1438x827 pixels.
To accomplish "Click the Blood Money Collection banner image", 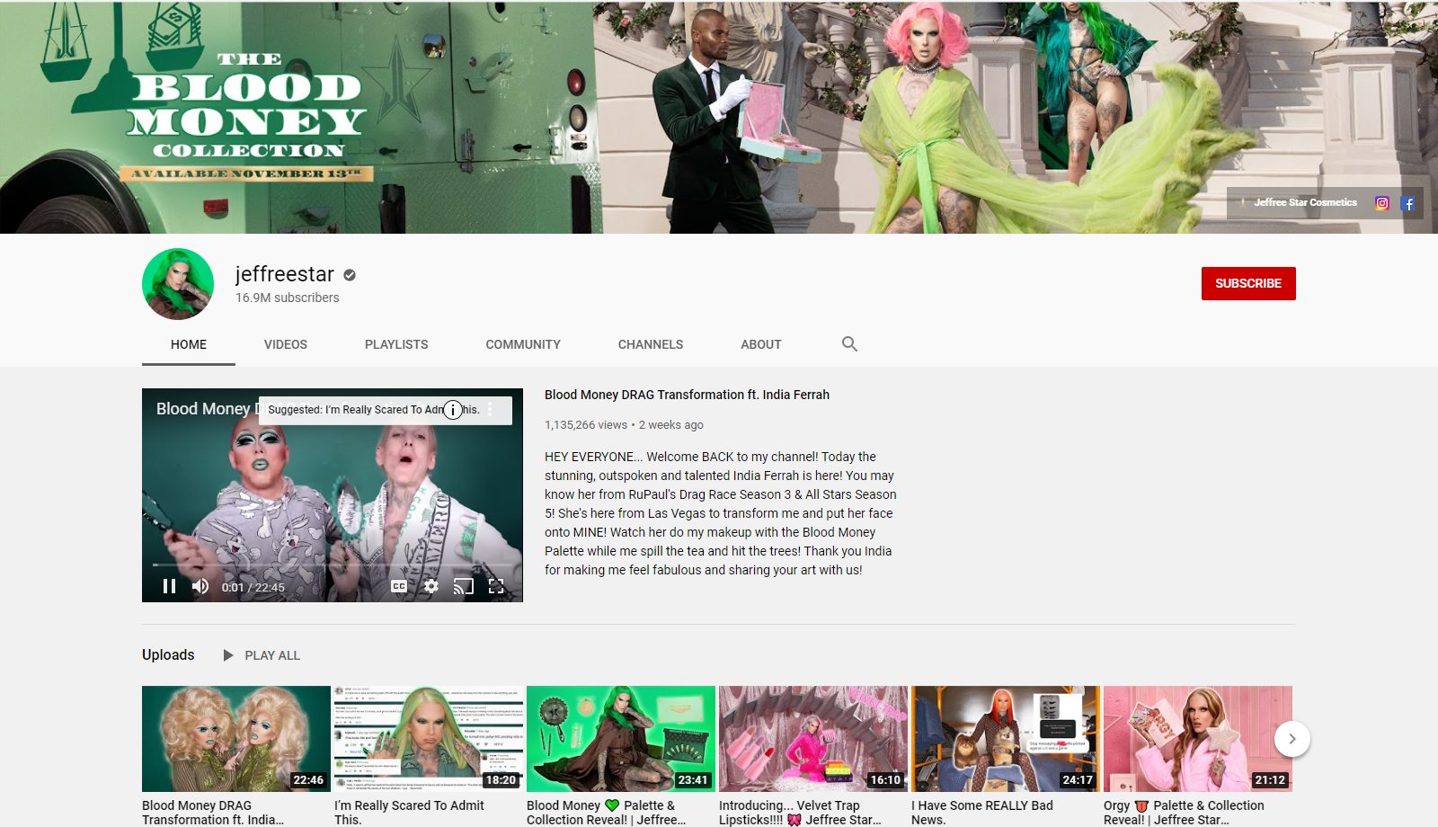I will point(719,117).
